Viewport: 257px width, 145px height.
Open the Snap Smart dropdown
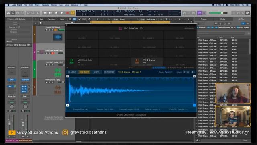(126, 19)
